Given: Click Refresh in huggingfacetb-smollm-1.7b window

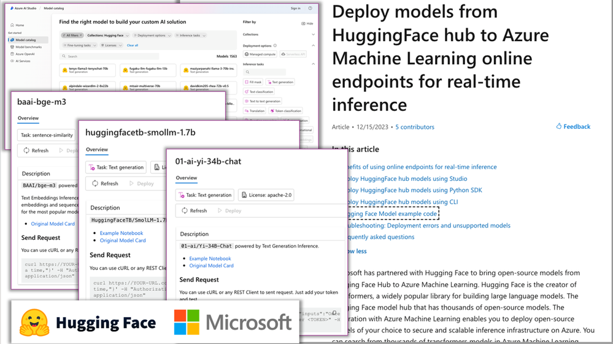Looking at the screenshot, I should (x=105, y=183).
